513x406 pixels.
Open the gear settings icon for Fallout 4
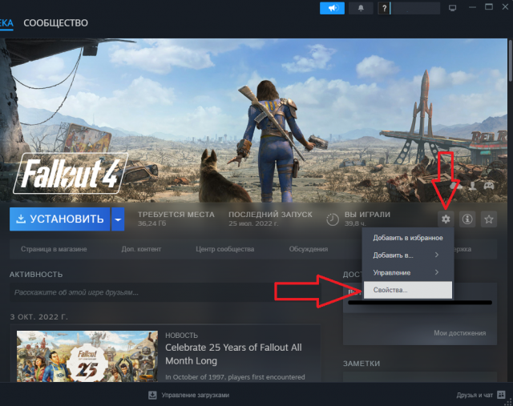pos(446,219)
